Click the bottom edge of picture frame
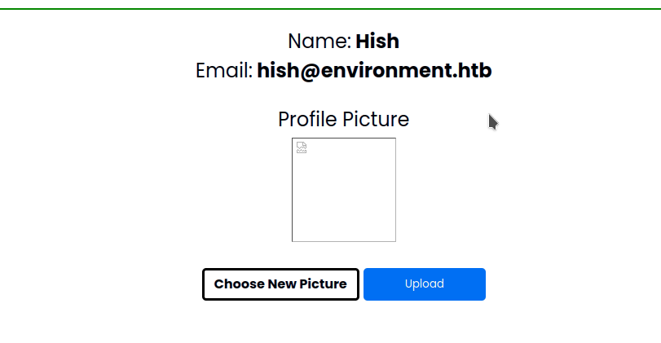The image size is (661, 343). tap(344, 241)
